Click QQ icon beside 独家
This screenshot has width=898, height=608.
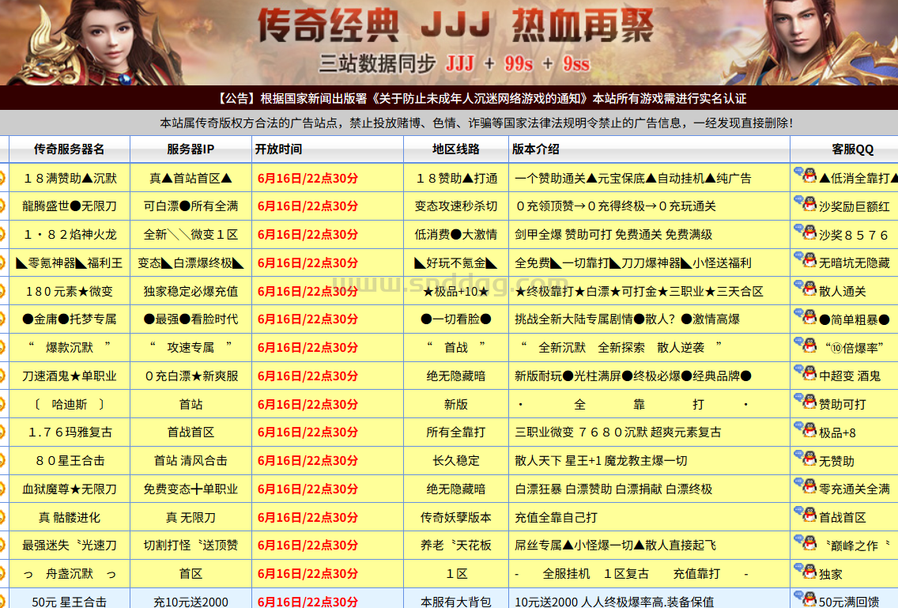806,571
